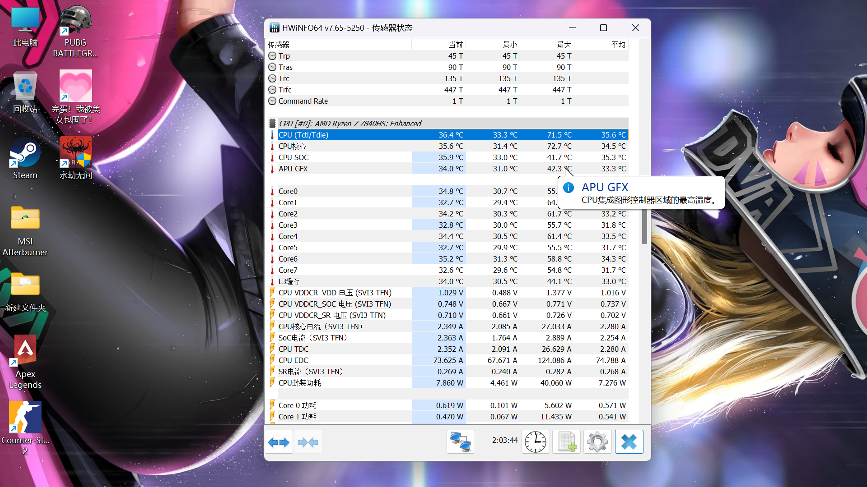Select the Core6 temperature row
Image resolution: width=867 pixels, height=487 pixels.
[x=447, y=259]
